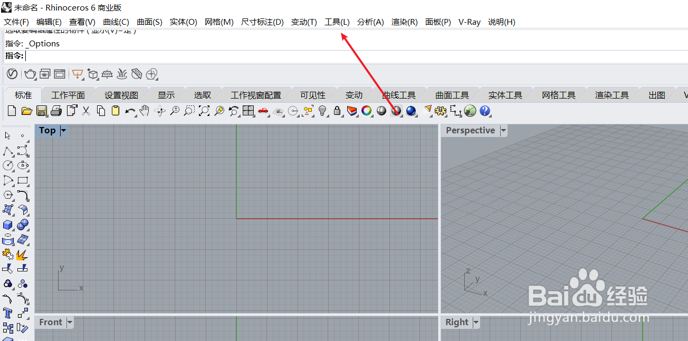Select the Polyline tool

click(7, 151)
